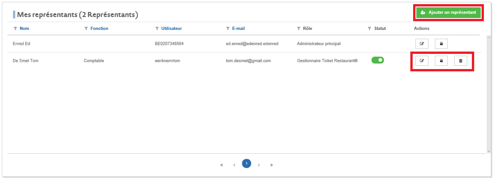Click the lock icon for De Smet Tom

coord(441,61)
